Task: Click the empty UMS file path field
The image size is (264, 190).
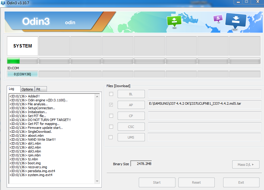Action: click(204, 137)
